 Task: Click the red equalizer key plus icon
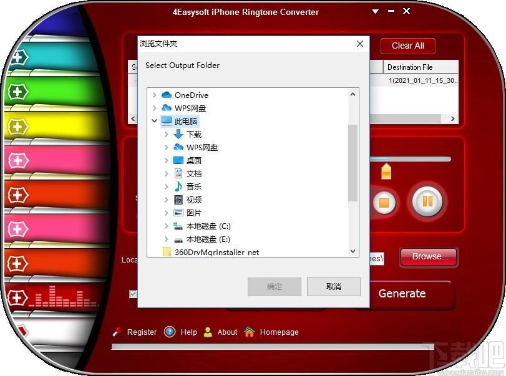(17, 298)
